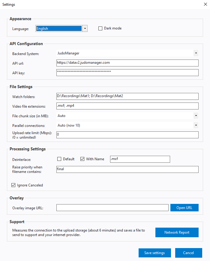Click the Appearance group heading
The width and height of the screenshot is (210, 261).
20,19
